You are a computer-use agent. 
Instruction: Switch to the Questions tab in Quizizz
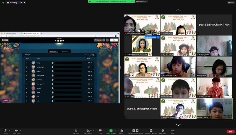point(65,51)
